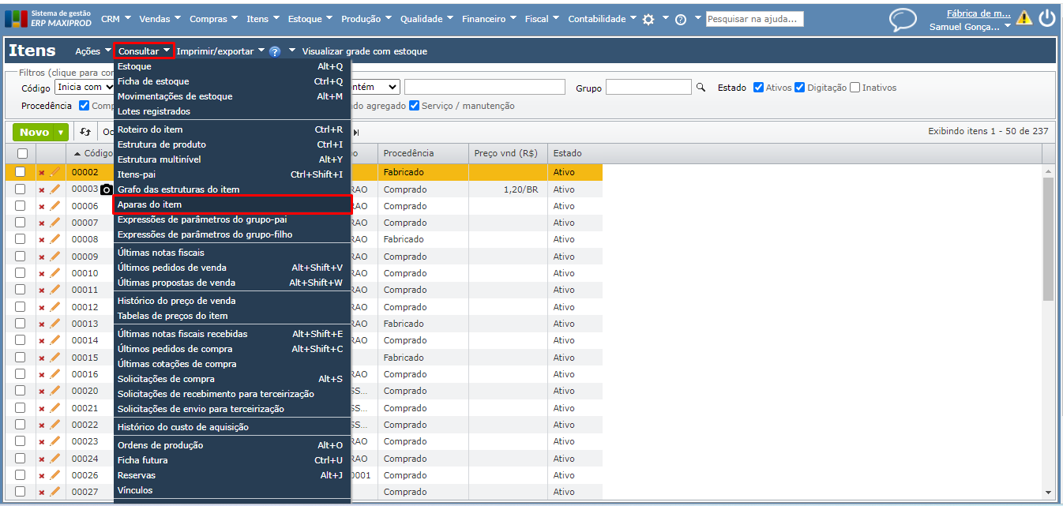This screenshot has width=1063, height=506.
Task: Tick the checkbox for item 00011 row
Action: pos(21,290)
